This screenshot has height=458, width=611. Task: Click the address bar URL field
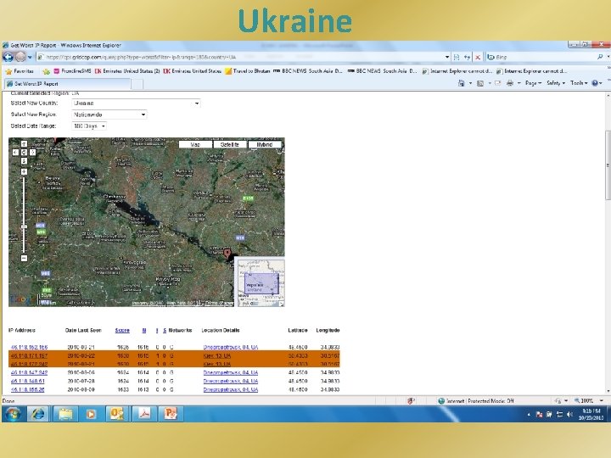[240, 57]
